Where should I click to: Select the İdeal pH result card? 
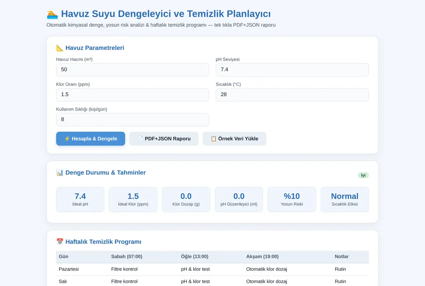[x=80, y=199]
